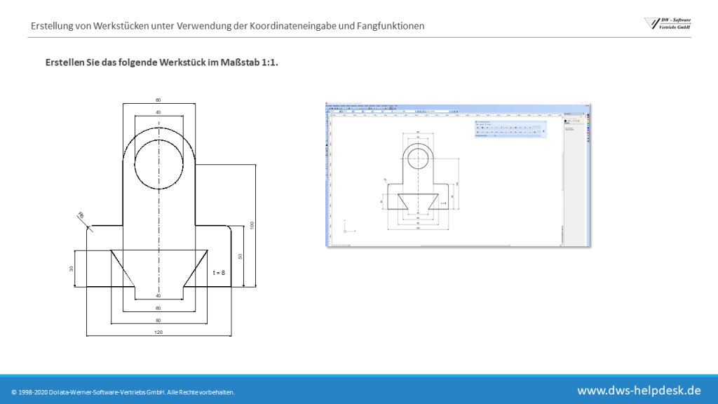Select the first icon in the floating coordinate toolbar
The height and width of the screenshot is (404, 718).
click(477, 128)
